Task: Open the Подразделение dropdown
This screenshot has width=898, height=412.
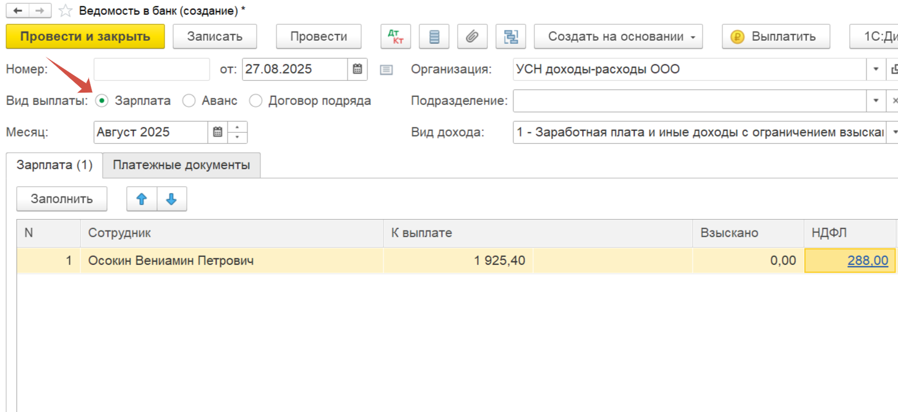Action: pos(876,101)
